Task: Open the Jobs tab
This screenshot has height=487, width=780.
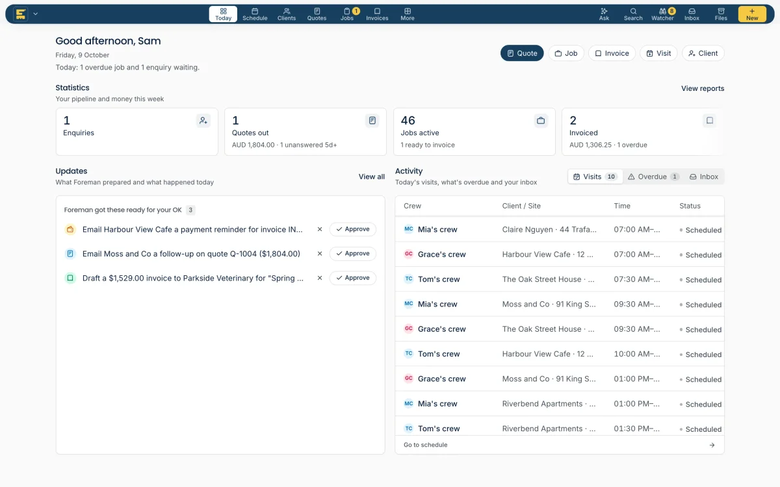Action: (348, 14)
